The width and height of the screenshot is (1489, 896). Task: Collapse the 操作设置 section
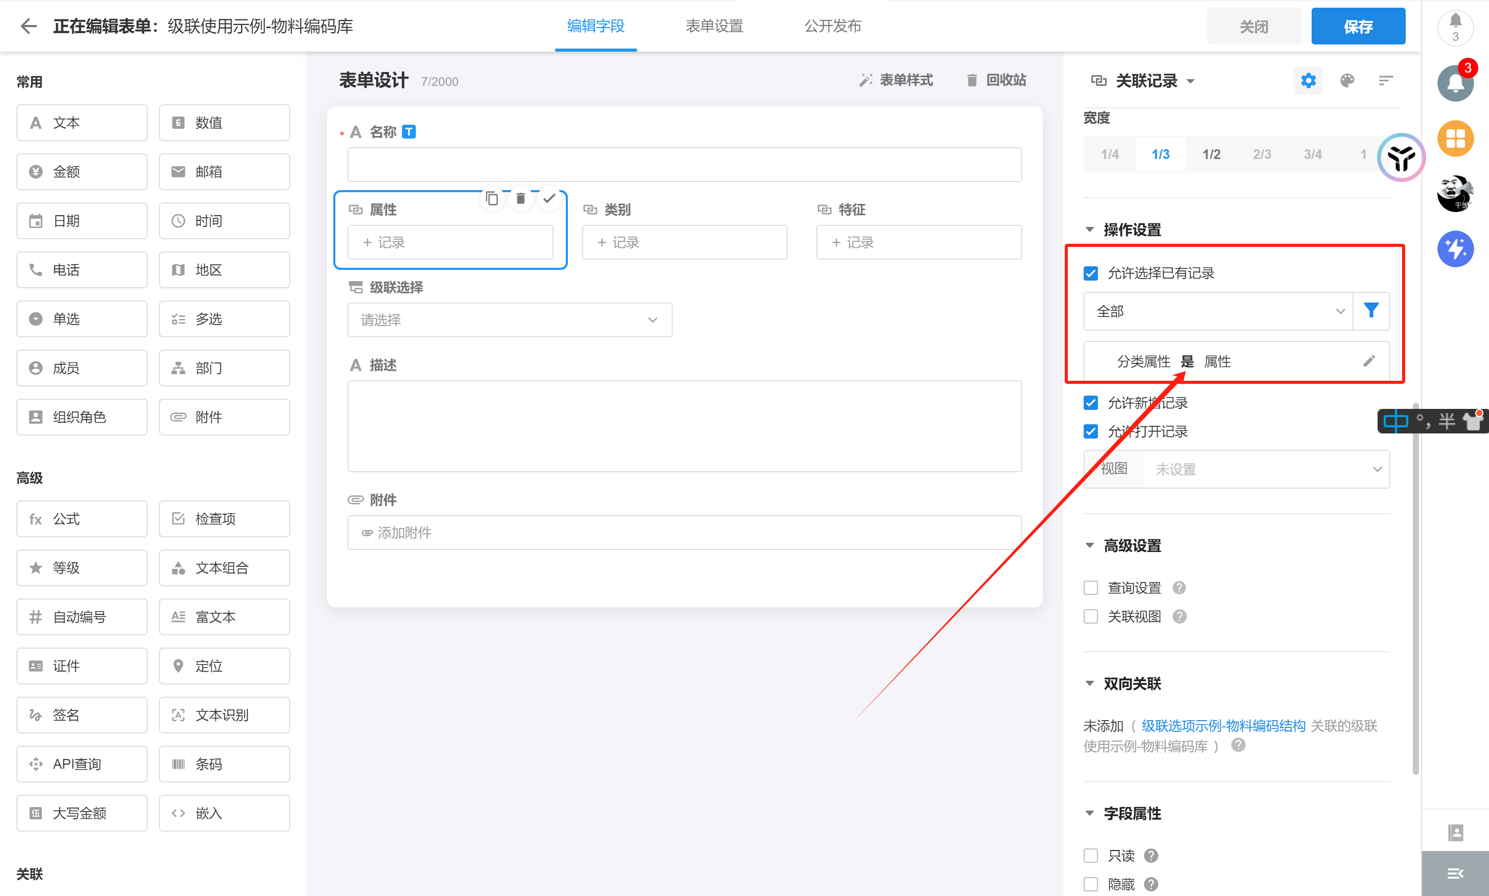1090,229
